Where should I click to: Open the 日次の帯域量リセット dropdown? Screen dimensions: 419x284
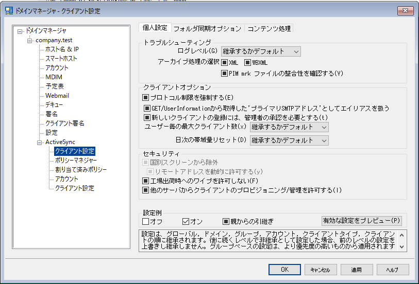pyautogui.click(x=289, y=140)
